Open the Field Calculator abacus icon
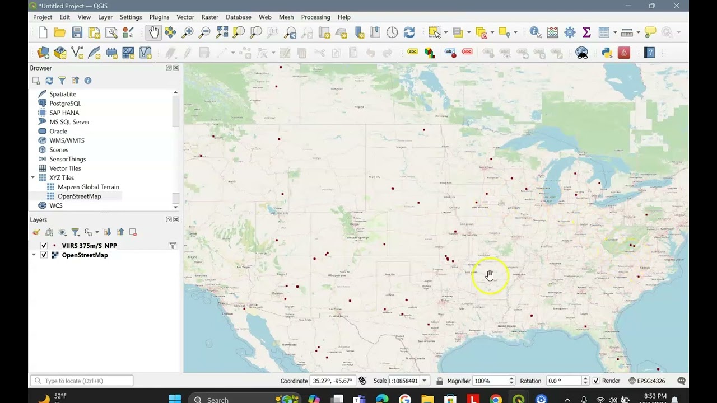Image resolution: width=717 pixels, height=403 pixels. click(553, 32)
